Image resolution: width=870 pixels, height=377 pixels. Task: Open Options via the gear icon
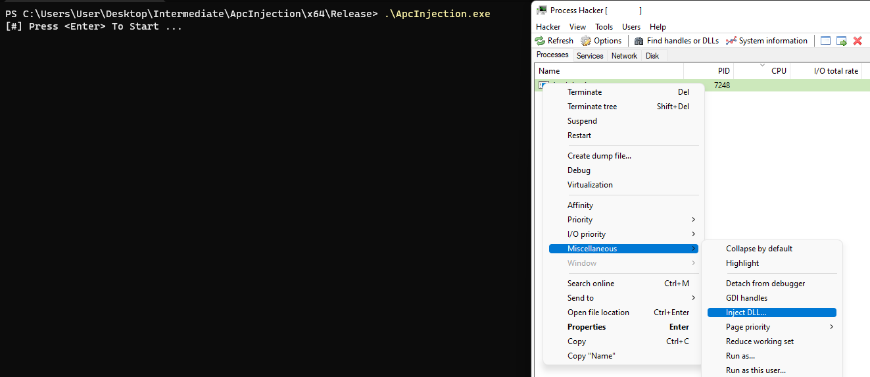(586, 41)
